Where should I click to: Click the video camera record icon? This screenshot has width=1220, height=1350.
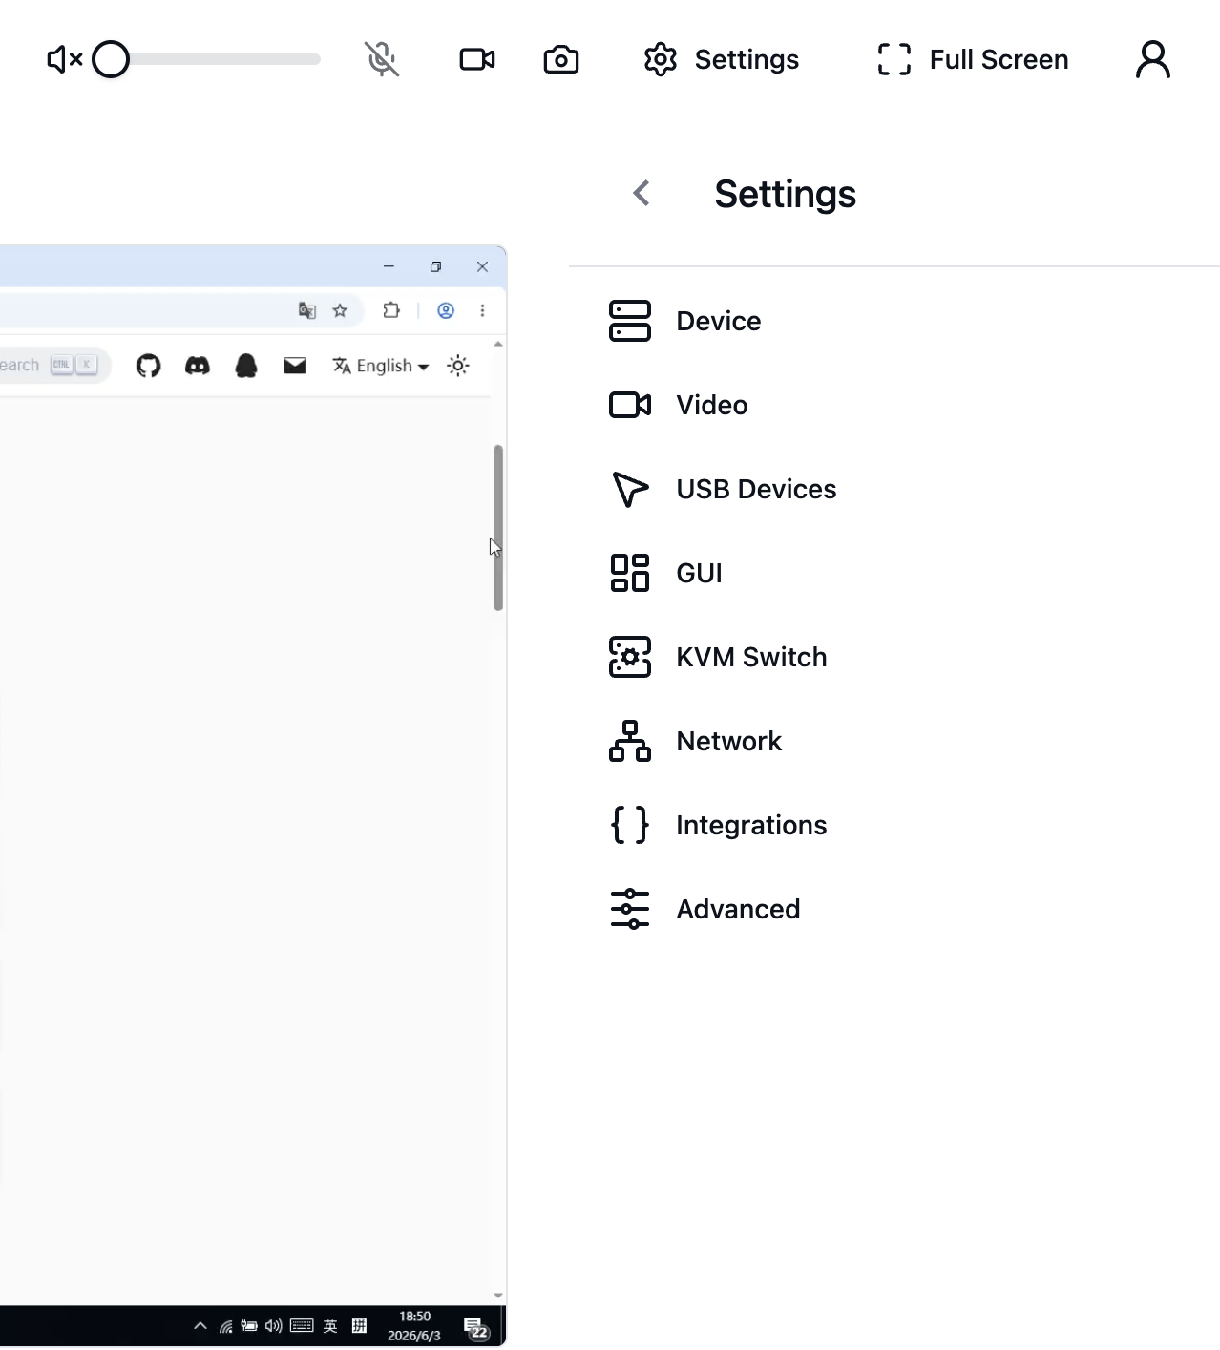point(477,59)
